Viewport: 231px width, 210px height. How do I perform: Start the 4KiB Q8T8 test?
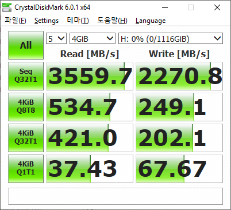[x=26, y=107]
